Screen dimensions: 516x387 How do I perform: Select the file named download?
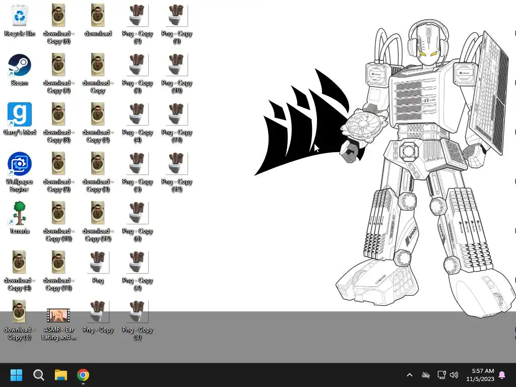point(98,20)
